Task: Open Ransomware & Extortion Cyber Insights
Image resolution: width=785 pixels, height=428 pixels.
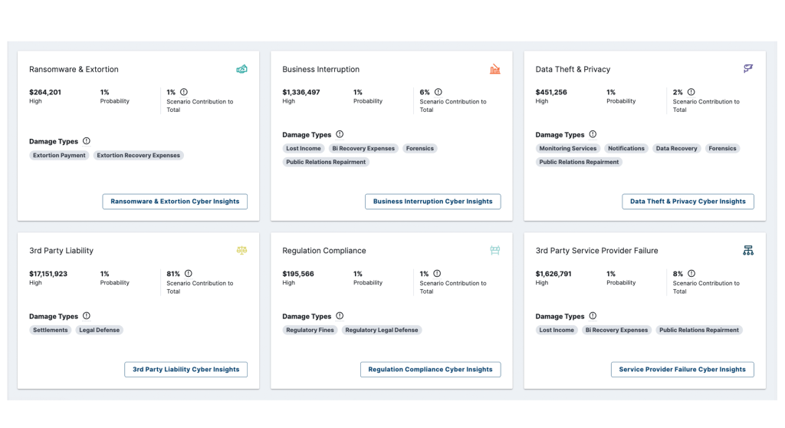Action: [175, 202]
